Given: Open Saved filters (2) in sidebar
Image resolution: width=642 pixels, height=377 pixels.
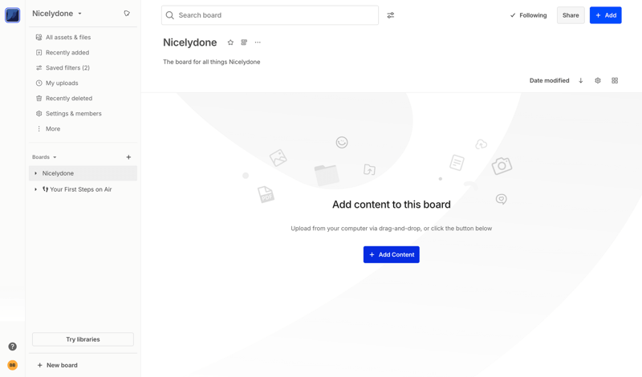Looking at the screenshot, I should (x=67, y=68).
